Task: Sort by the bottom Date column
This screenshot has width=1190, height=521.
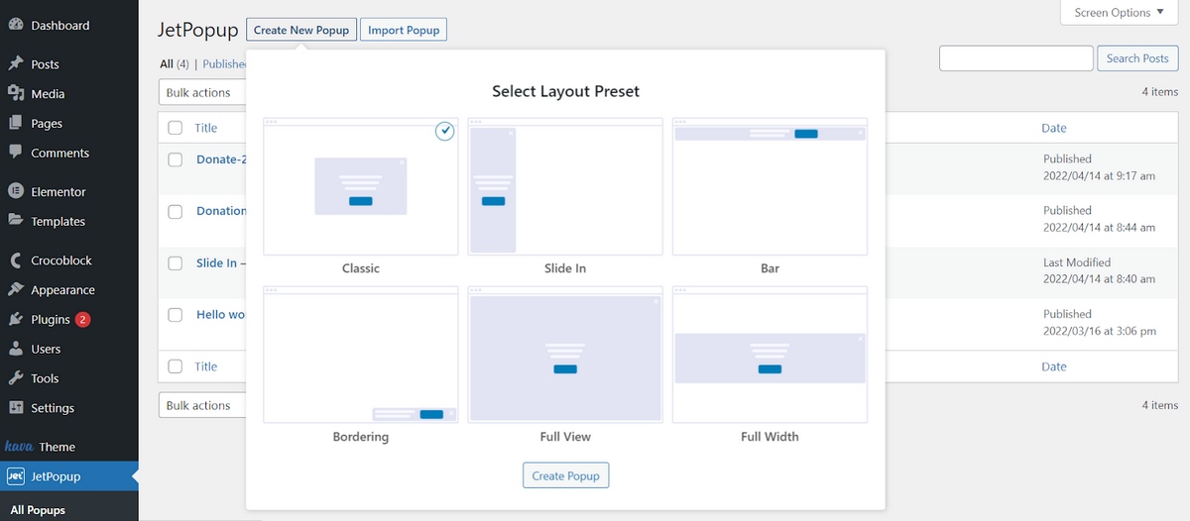Action: (x=1054, y=366)
